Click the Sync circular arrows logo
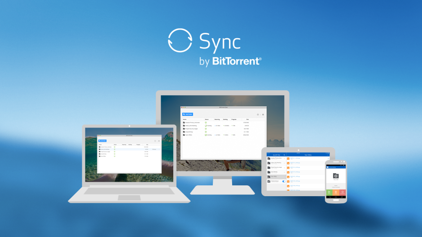This screenshot has height=237, width=422. point(180,41)
